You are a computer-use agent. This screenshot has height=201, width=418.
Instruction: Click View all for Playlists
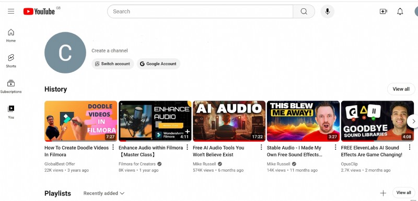coord(403,193)
